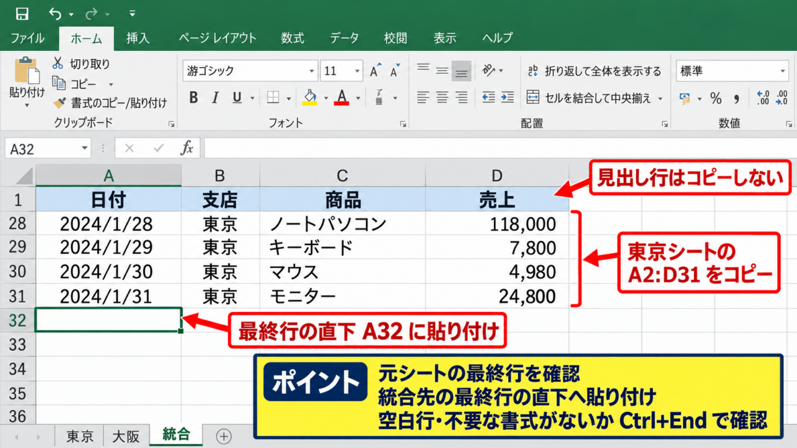Viewport: 797px width, 448px height.
Task: Click the increase indent icon
Action: 507,97
